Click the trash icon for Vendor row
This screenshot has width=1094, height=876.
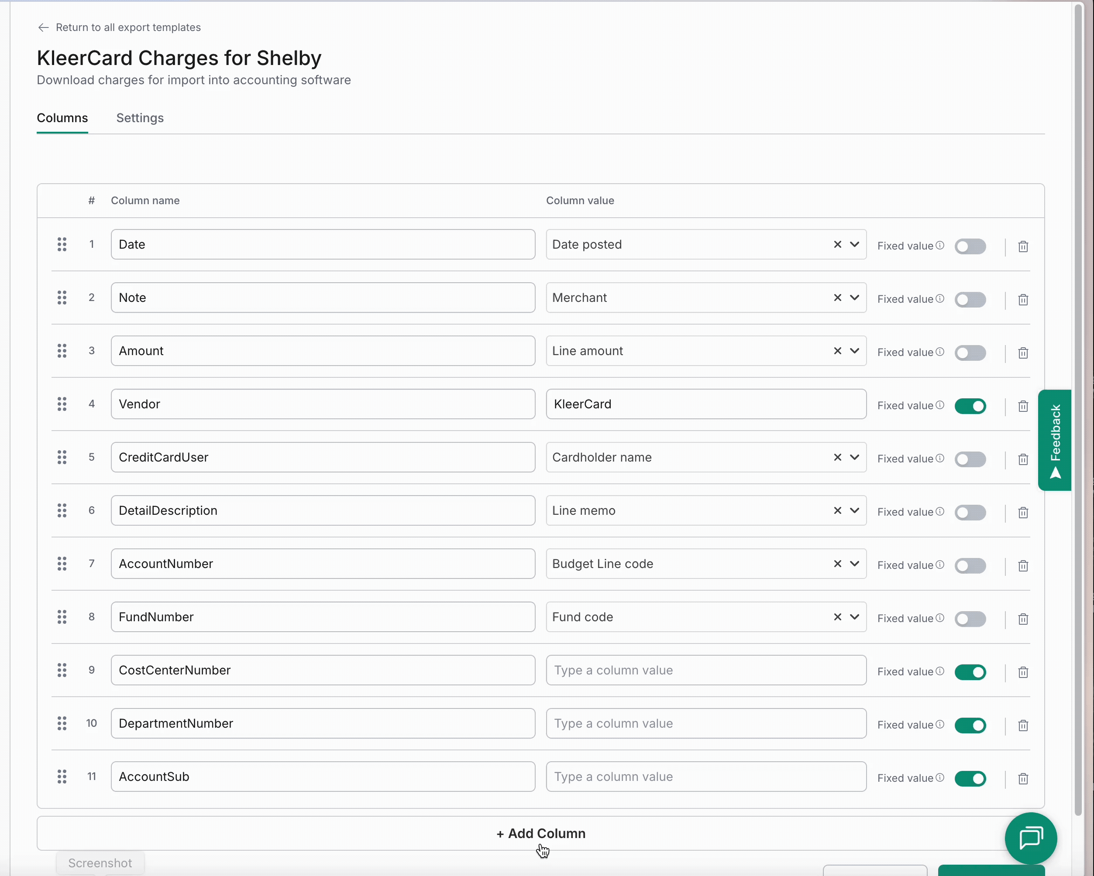(x=1022, y=406)
